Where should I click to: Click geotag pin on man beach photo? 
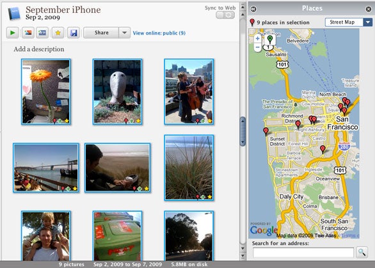point(134,189)
